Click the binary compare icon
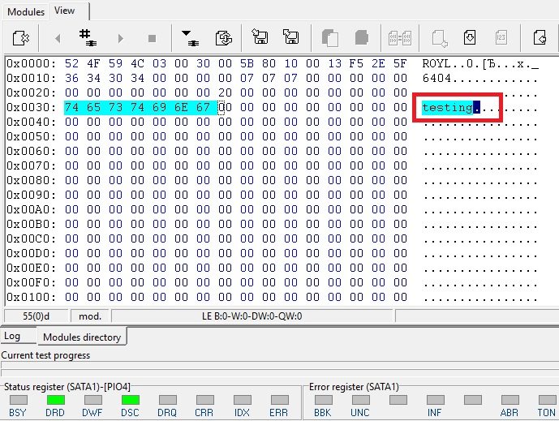The image size is (559, 421). (x=400, y=38)
